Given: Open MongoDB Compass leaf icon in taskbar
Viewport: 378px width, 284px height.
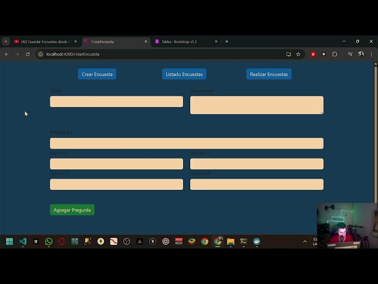Looking at the screenshot, I should (101, 241).
